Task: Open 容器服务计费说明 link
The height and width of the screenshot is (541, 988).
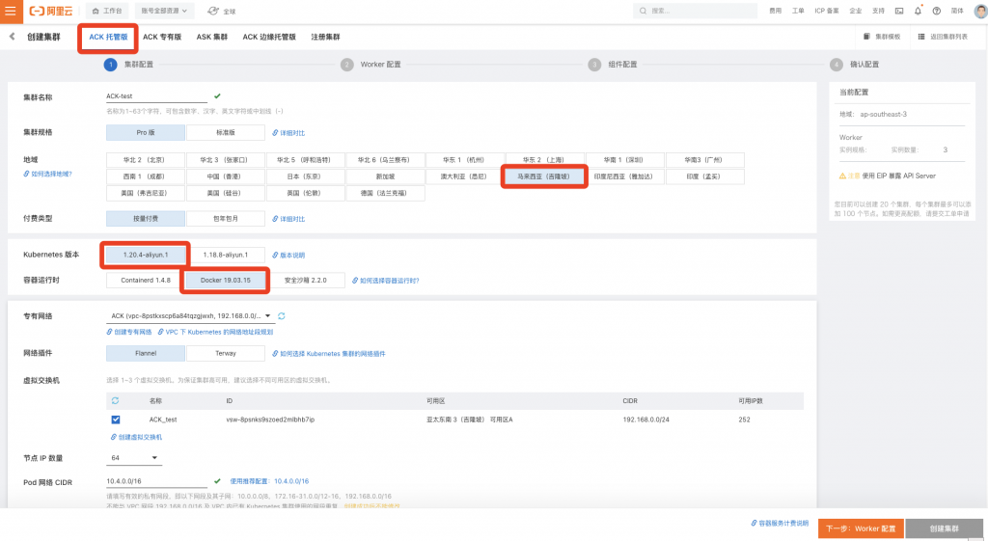Action: (780, 524)
